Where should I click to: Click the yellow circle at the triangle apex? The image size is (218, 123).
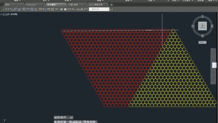tap(173, 31)
